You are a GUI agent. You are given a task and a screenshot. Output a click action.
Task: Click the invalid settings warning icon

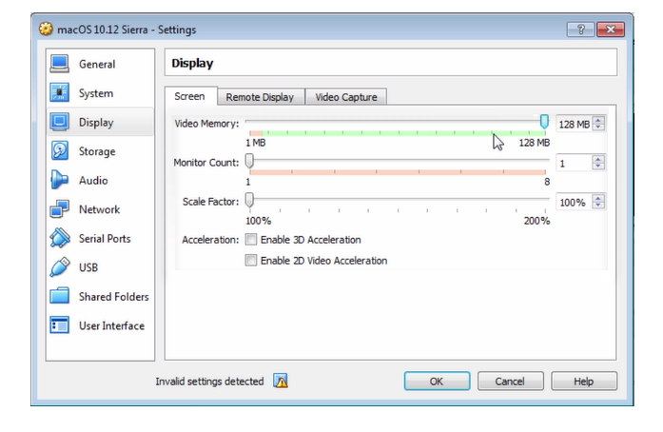tap(281, 382)
